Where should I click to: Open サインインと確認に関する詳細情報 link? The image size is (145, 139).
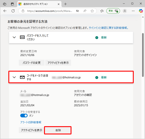(109, 28)
